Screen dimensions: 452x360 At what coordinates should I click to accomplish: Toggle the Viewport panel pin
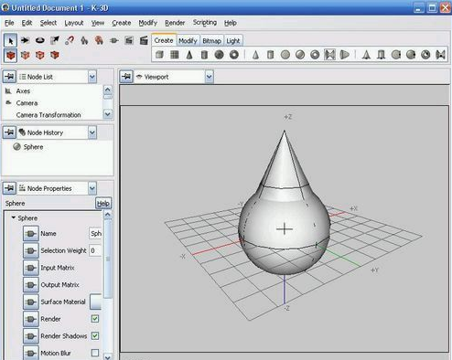(x=126, y=77)
